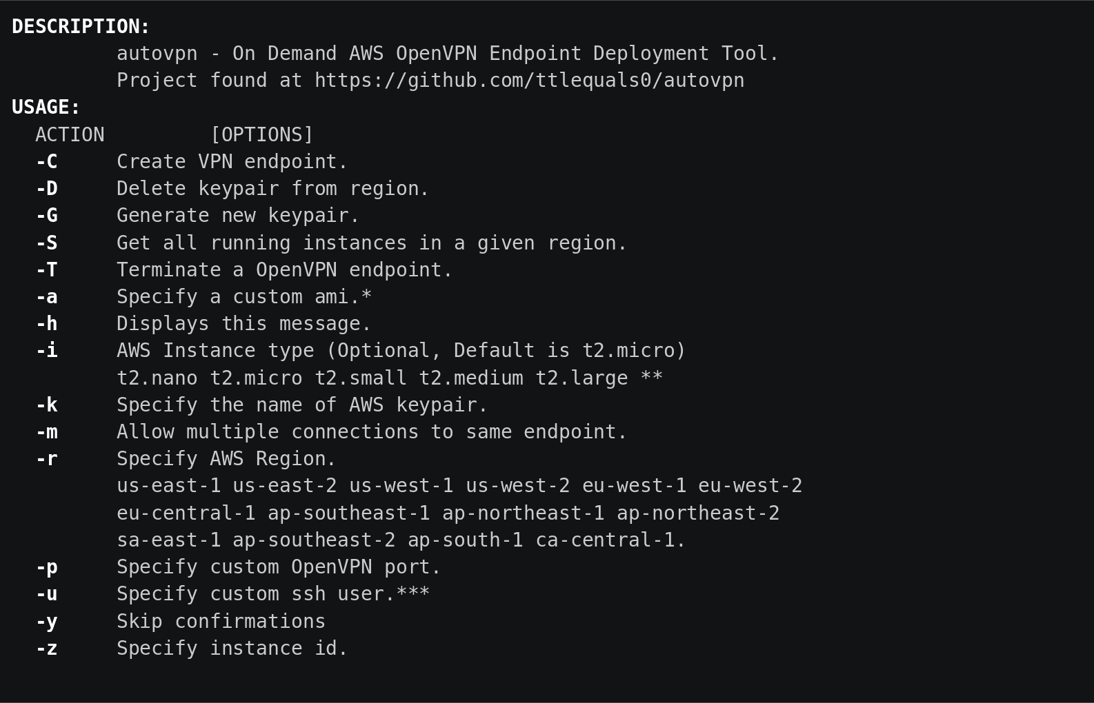The image size is (1094, 703).
Task: Select the -G generate keypair flag
Action: 46,216
